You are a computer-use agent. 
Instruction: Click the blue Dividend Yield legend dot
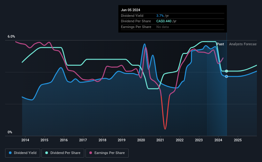[x=10, y=153]
